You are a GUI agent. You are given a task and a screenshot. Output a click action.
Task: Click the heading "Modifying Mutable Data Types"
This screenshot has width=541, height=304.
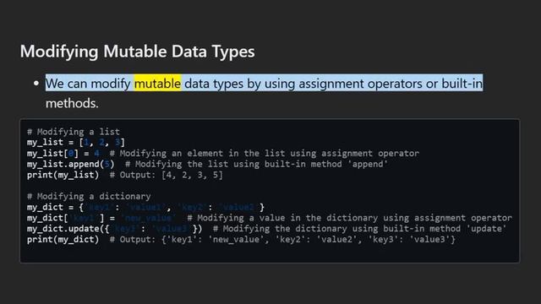(137, 52)
